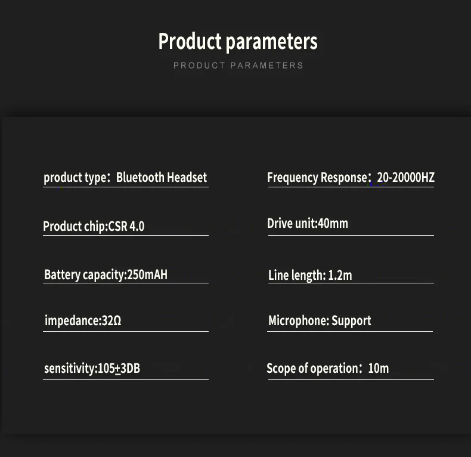Select the 'Scope of operation' label

click(x=312, y=369)
